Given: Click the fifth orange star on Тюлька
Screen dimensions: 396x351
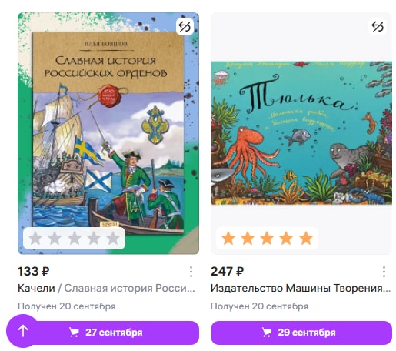Looking at the screenshot, I should 306,238.
